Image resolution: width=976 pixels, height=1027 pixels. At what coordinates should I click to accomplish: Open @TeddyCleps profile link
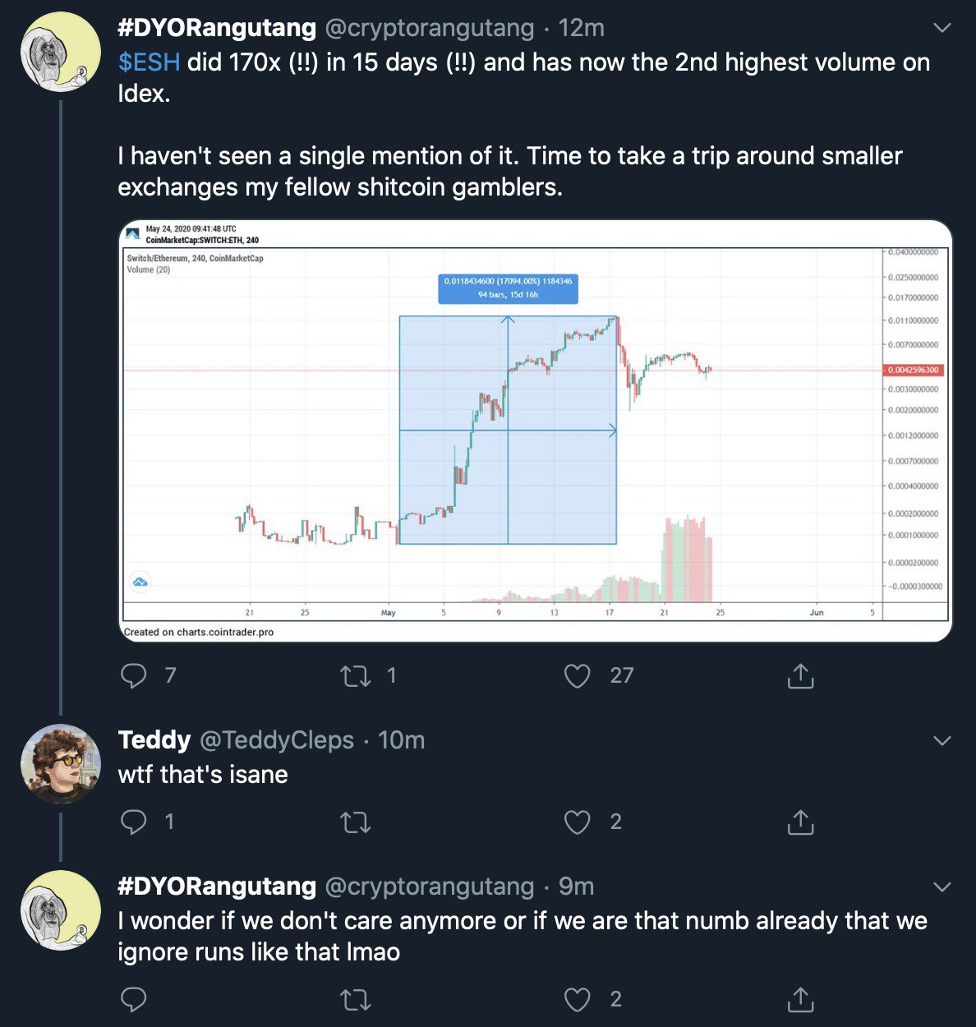277,740
